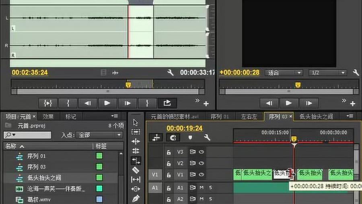This screenshot has width=362, height=204.
Task: Open timeline display settings wrench
Action: point(207,137)
